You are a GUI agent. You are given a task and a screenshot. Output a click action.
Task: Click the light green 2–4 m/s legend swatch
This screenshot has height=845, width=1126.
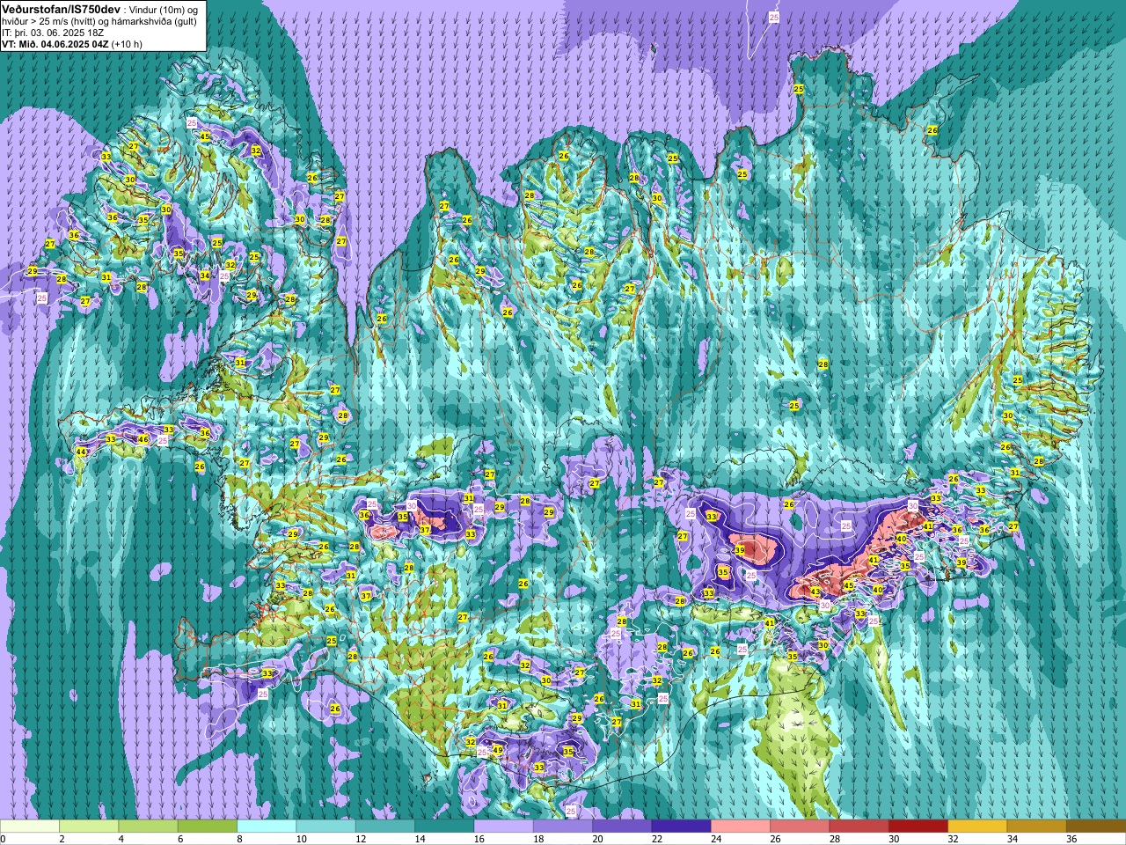89,827
